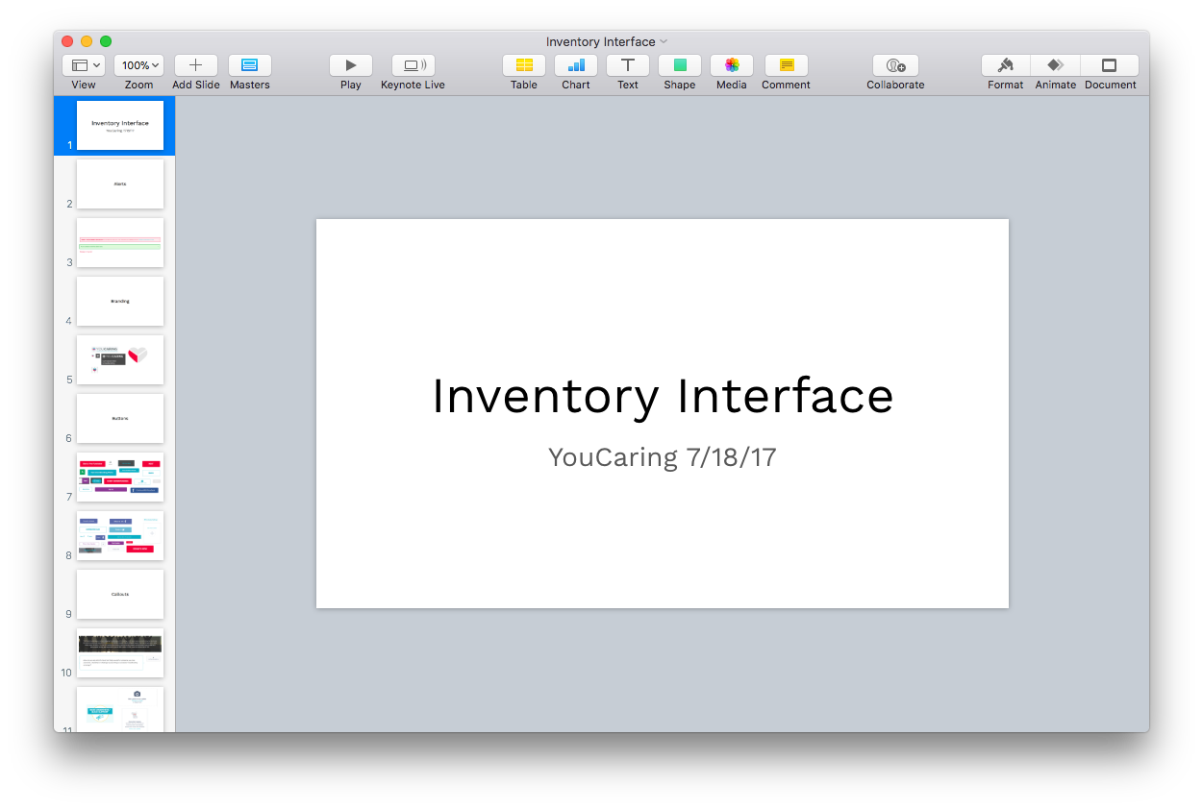Select slide 9 thumbnail Callouts
This screenshot has width=1203, height=809.
120,594
